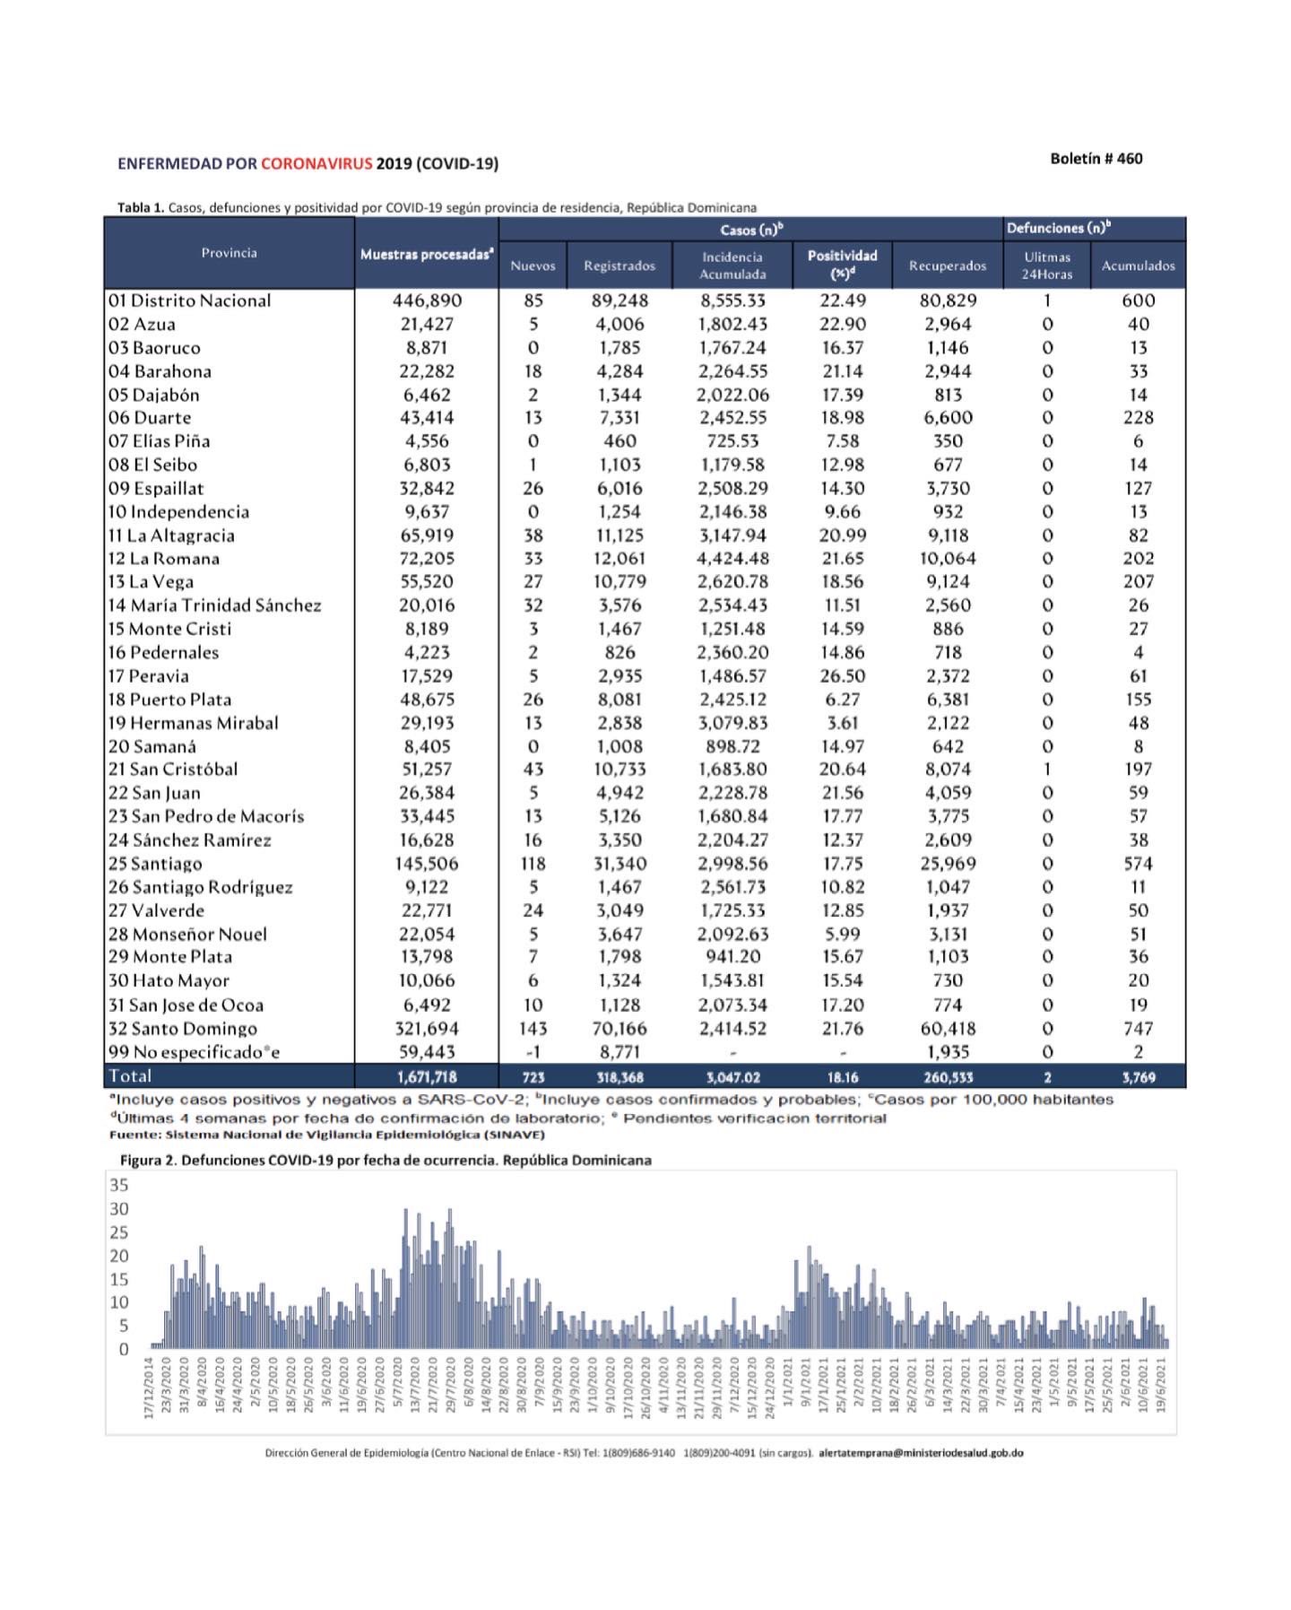Click the 'Boletín # 460' label
Image resolution: width=1291 pixels, height=1610 pixels.
tap(1096, 159)
